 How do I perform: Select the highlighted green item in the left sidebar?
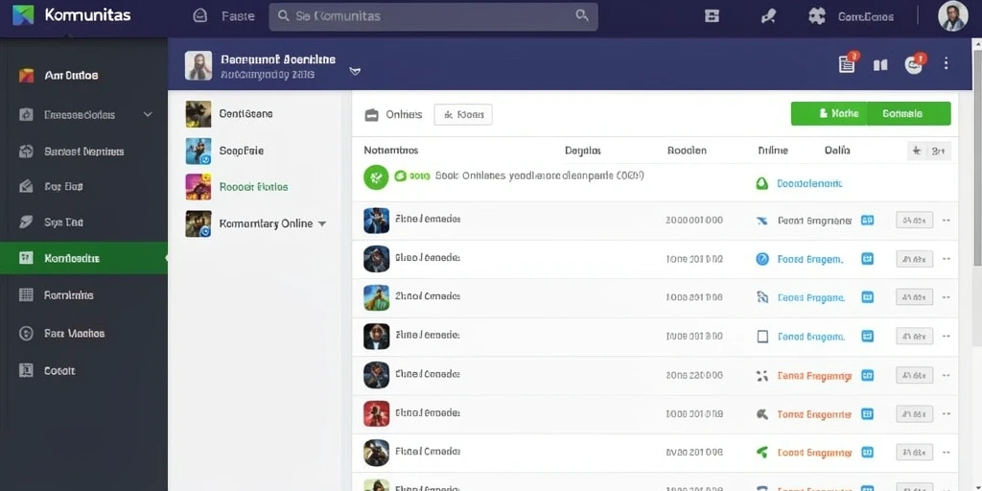tap(84, 258)
